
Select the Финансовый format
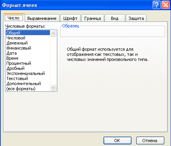coord(28,48)
